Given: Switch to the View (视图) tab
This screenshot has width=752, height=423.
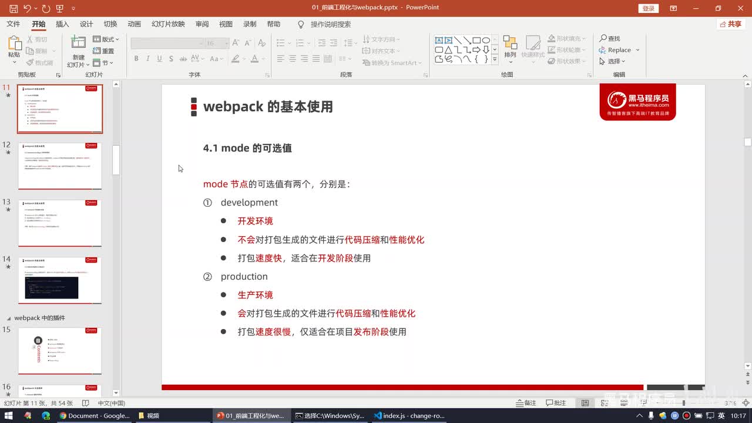Looking at the screenshot, I should tap(226, 24).
